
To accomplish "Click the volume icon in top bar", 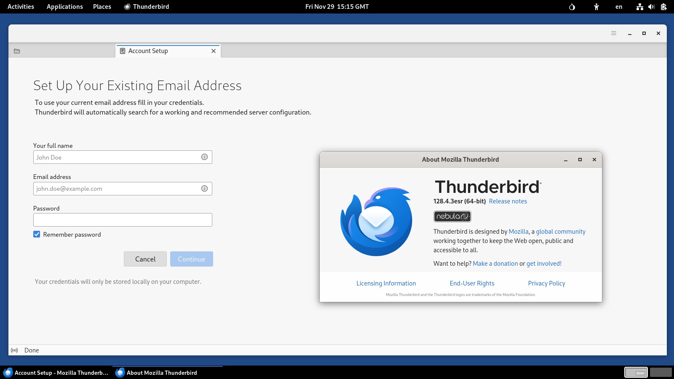I will pyautogui.click(x=652, y=7).
